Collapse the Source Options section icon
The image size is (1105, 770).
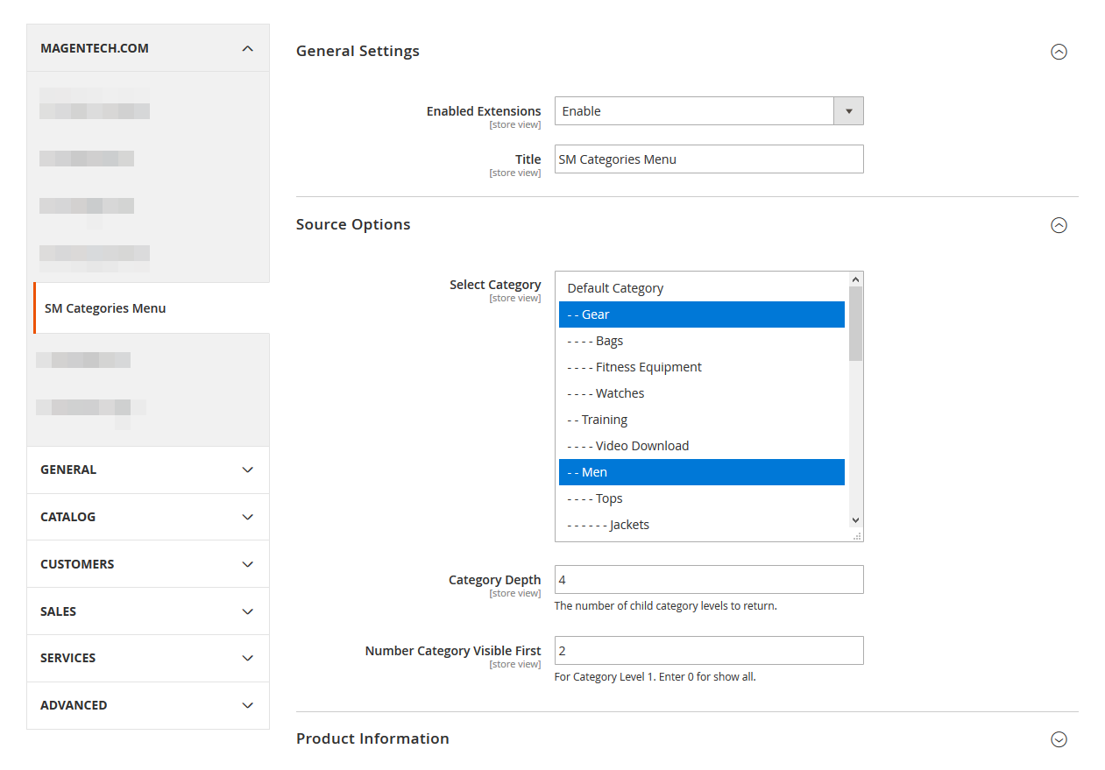(x=1059, y=225)
